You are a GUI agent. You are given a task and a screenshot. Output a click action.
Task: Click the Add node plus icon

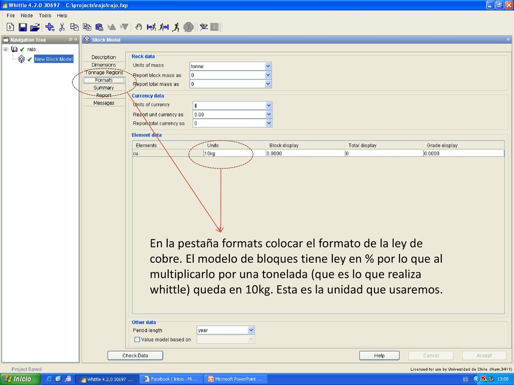(x=50, y=27)
